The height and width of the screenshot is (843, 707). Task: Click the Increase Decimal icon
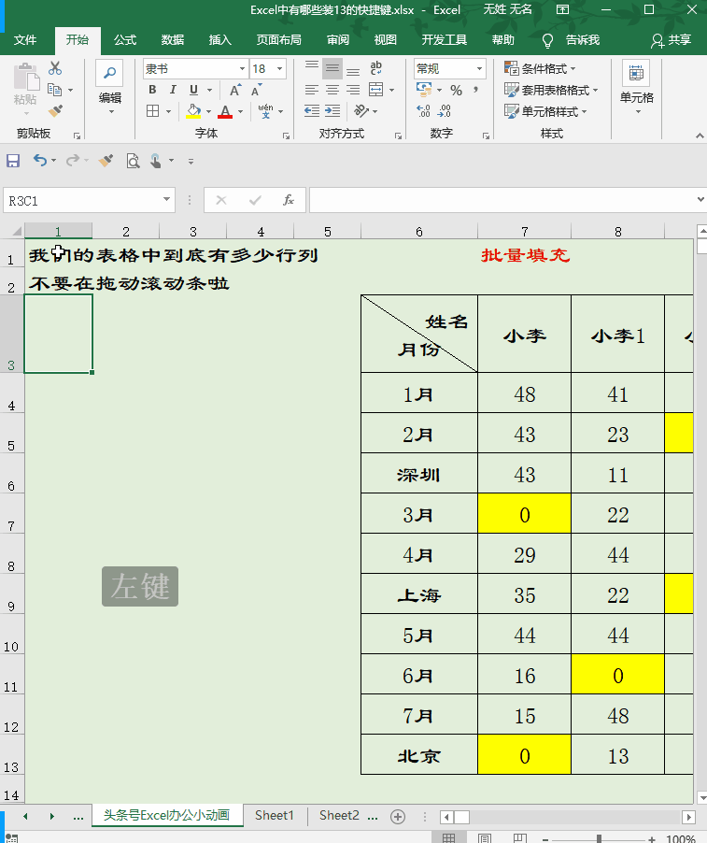tap(423, 111)
